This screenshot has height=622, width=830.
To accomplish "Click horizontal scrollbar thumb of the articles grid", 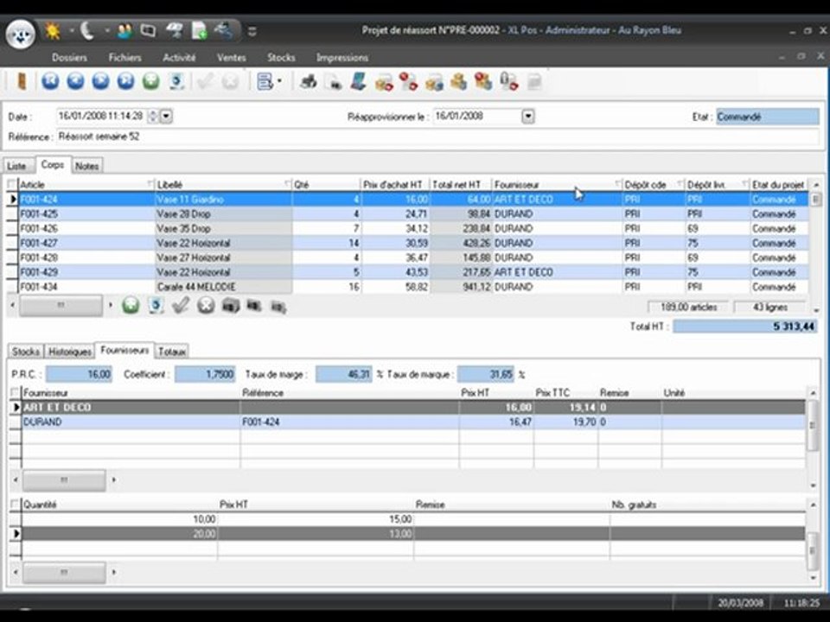I will [61, 306].
